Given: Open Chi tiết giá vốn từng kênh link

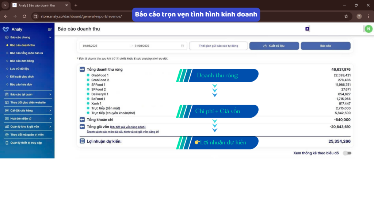Looking at the screenshot, I should [x=128, y=127].
